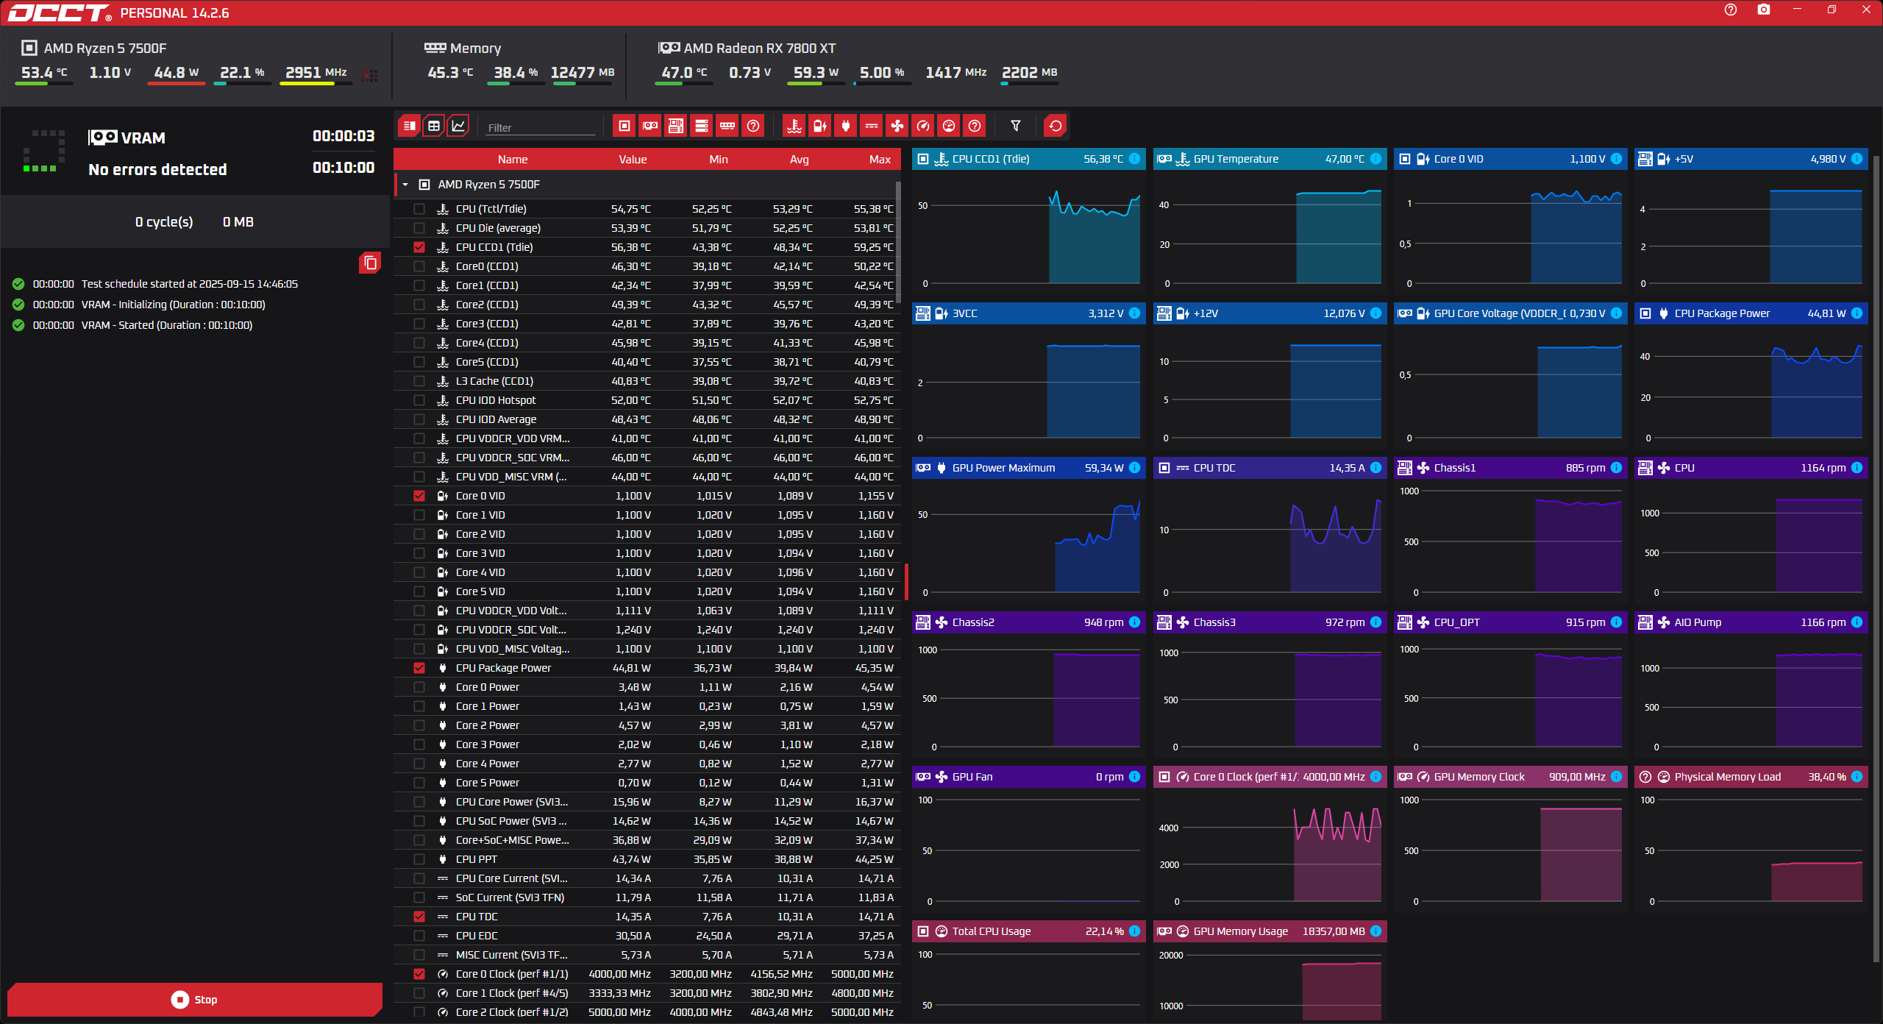Open info for GPU Temperature graph
Viewport: 1883px width, 1024px height.
tap(1375, 159)
